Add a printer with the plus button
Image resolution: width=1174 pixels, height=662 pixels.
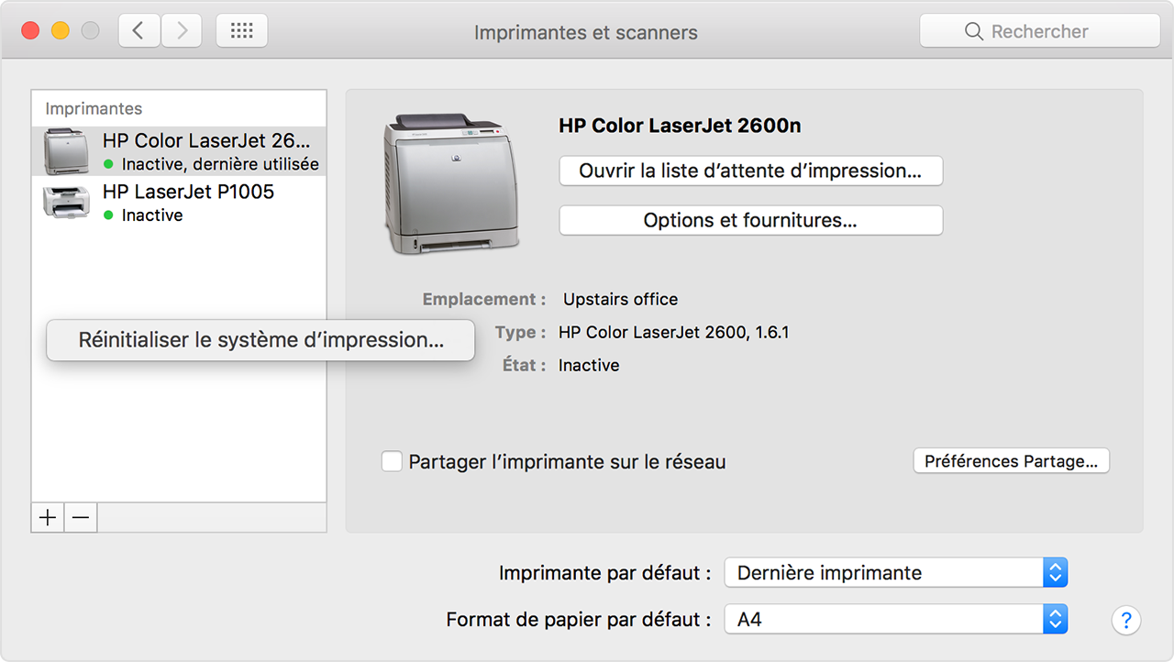tap(48, 517)
